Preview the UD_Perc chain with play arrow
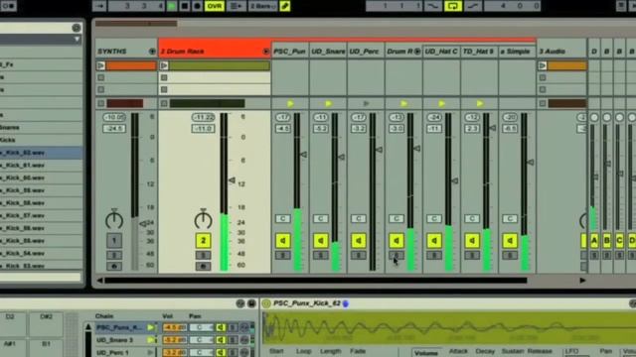The image size is (636, 357). click(366, 103)
